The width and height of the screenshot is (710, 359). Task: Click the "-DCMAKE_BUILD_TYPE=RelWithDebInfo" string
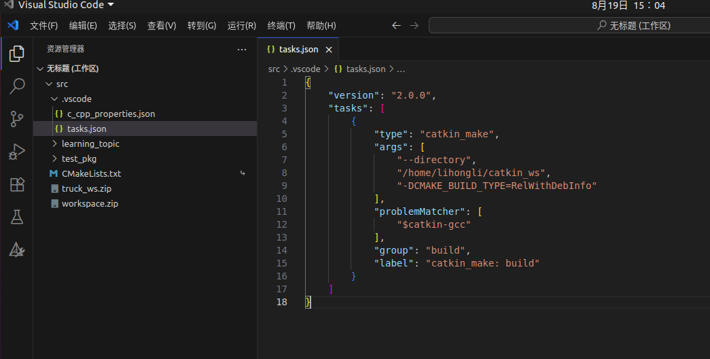[497, 186]
